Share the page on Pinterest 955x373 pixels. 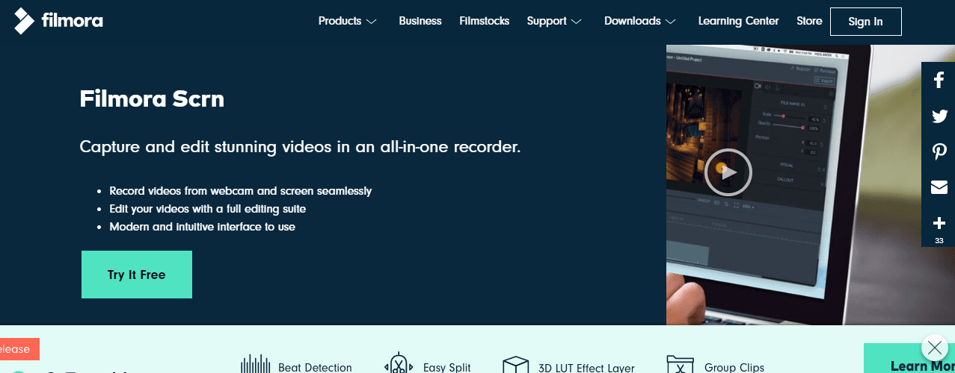pos(939,151)
